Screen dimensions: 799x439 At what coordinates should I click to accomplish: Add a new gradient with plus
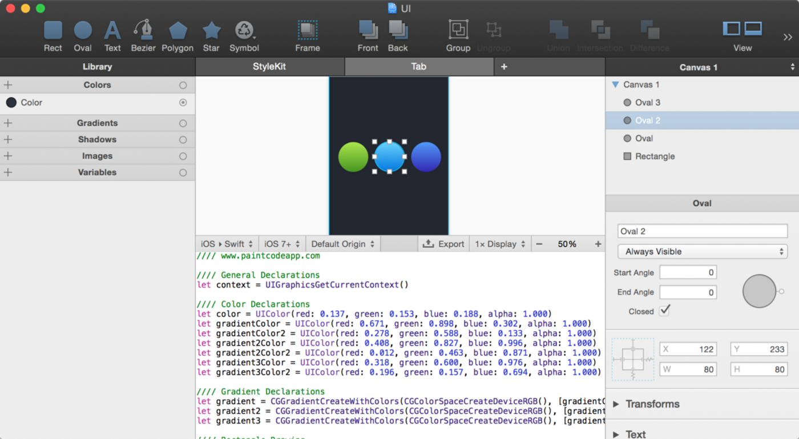8,123
